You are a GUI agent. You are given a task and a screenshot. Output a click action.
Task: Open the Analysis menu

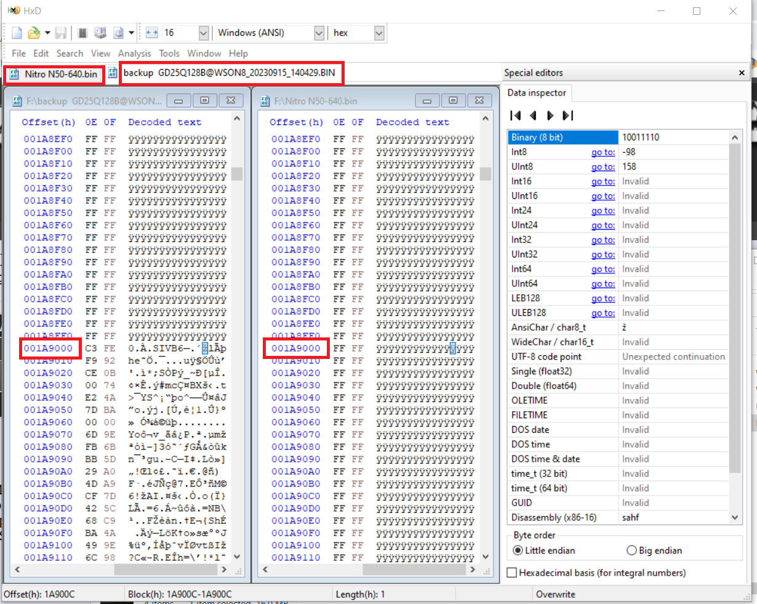point(134,54)
